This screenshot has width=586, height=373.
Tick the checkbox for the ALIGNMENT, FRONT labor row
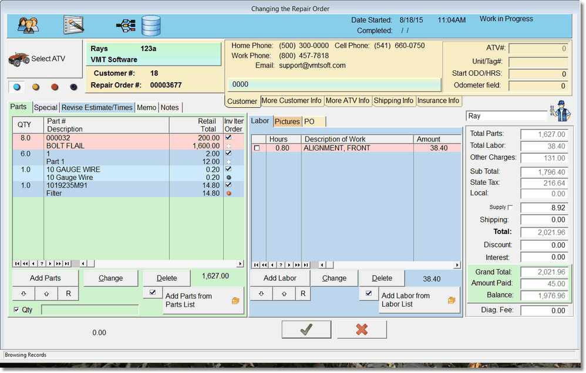click(257, 148)
